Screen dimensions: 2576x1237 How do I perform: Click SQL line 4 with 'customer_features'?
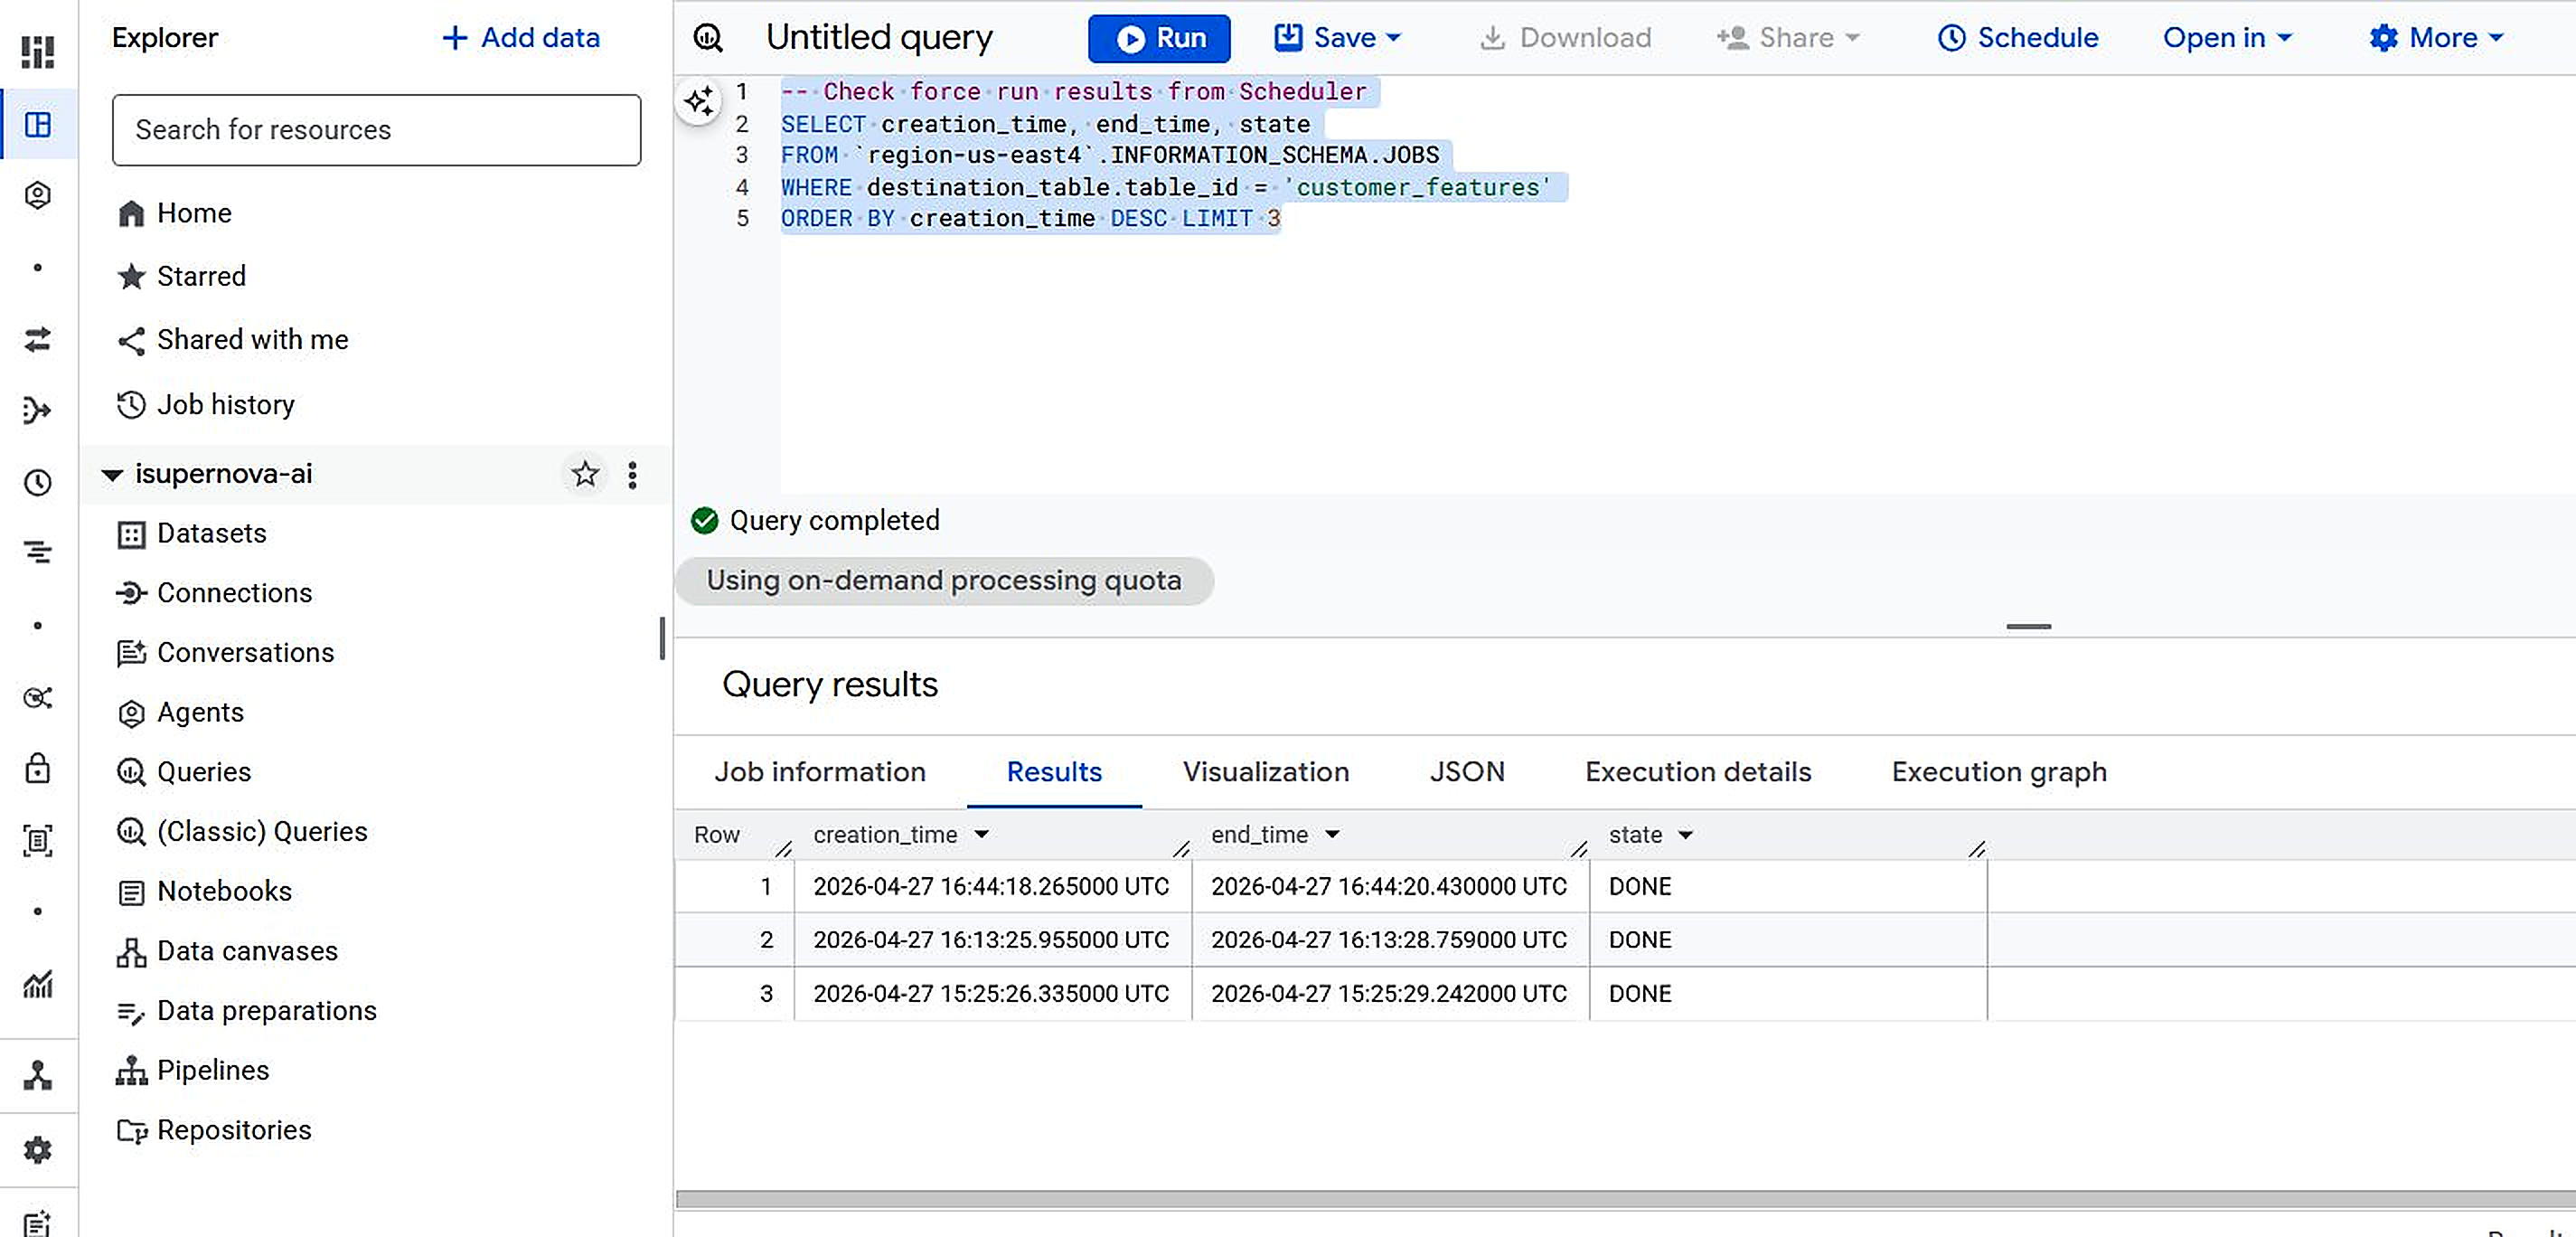point(1165,187)
